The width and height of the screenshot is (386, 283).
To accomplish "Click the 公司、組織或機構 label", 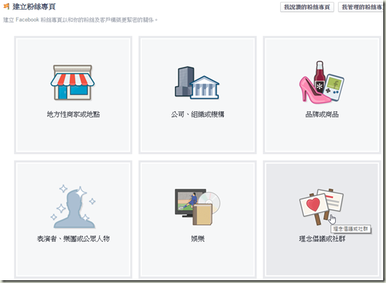I will (x=197, y=114).
